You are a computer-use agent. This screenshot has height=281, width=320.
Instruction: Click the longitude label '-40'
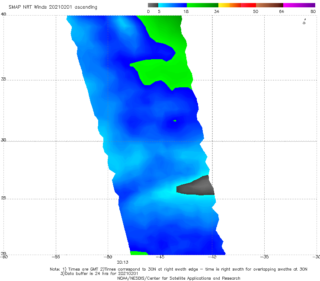click(212, 257)
